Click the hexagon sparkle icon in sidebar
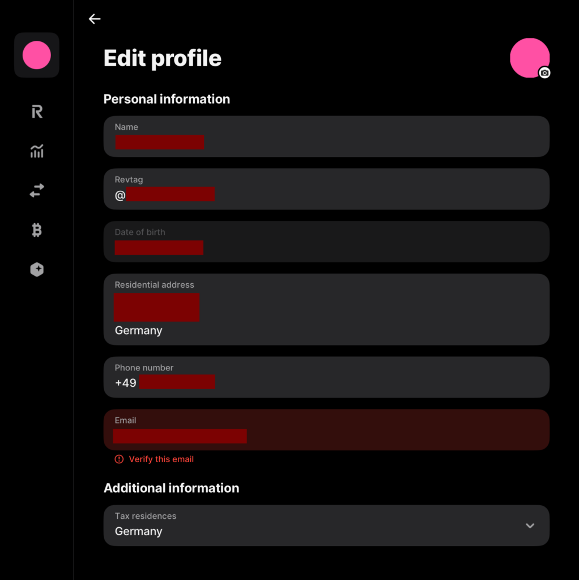Image resolution: width=579 pixels, height=580 pixels. [x=37, y=270]
